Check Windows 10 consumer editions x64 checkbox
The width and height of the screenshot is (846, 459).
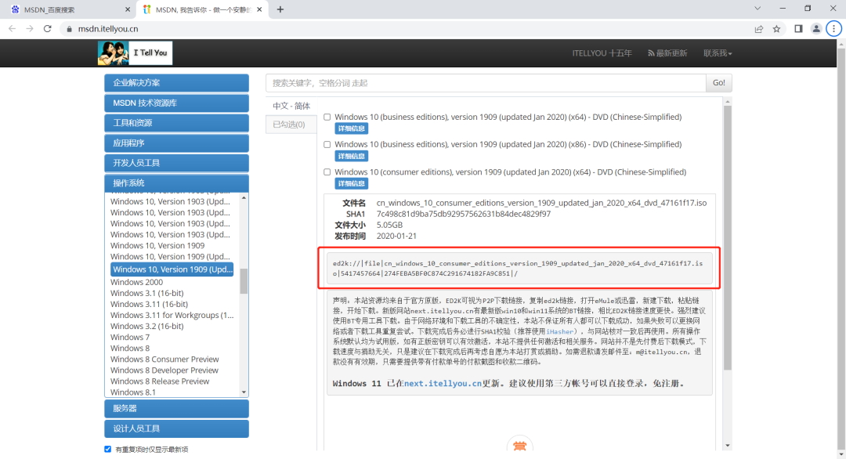[327, 172]
